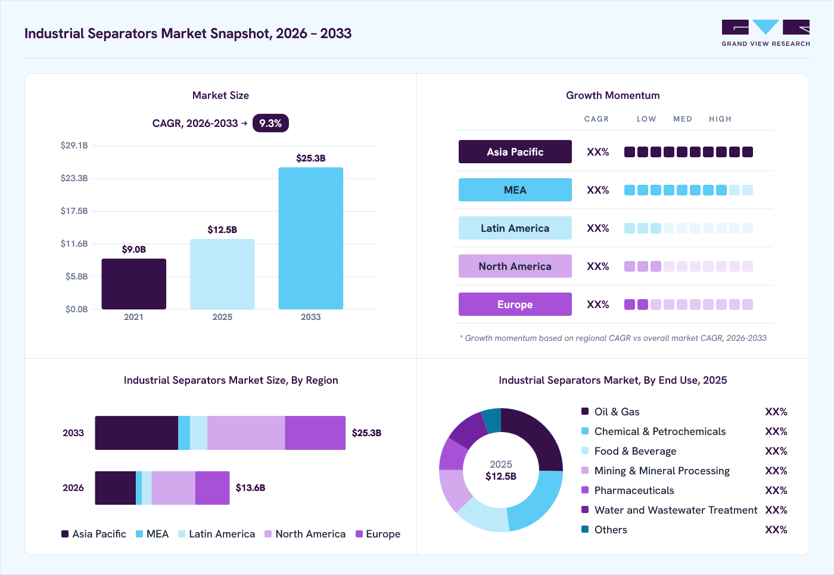Click the "$25.3B" total beside the 2033 stacked bar
Image resolution: width=834 pixels, height=575 pixels.
[366, 433]
